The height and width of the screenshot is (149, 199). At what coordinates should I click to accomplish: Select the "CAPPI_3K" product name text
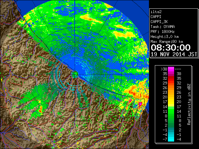(x=159, y=22)
